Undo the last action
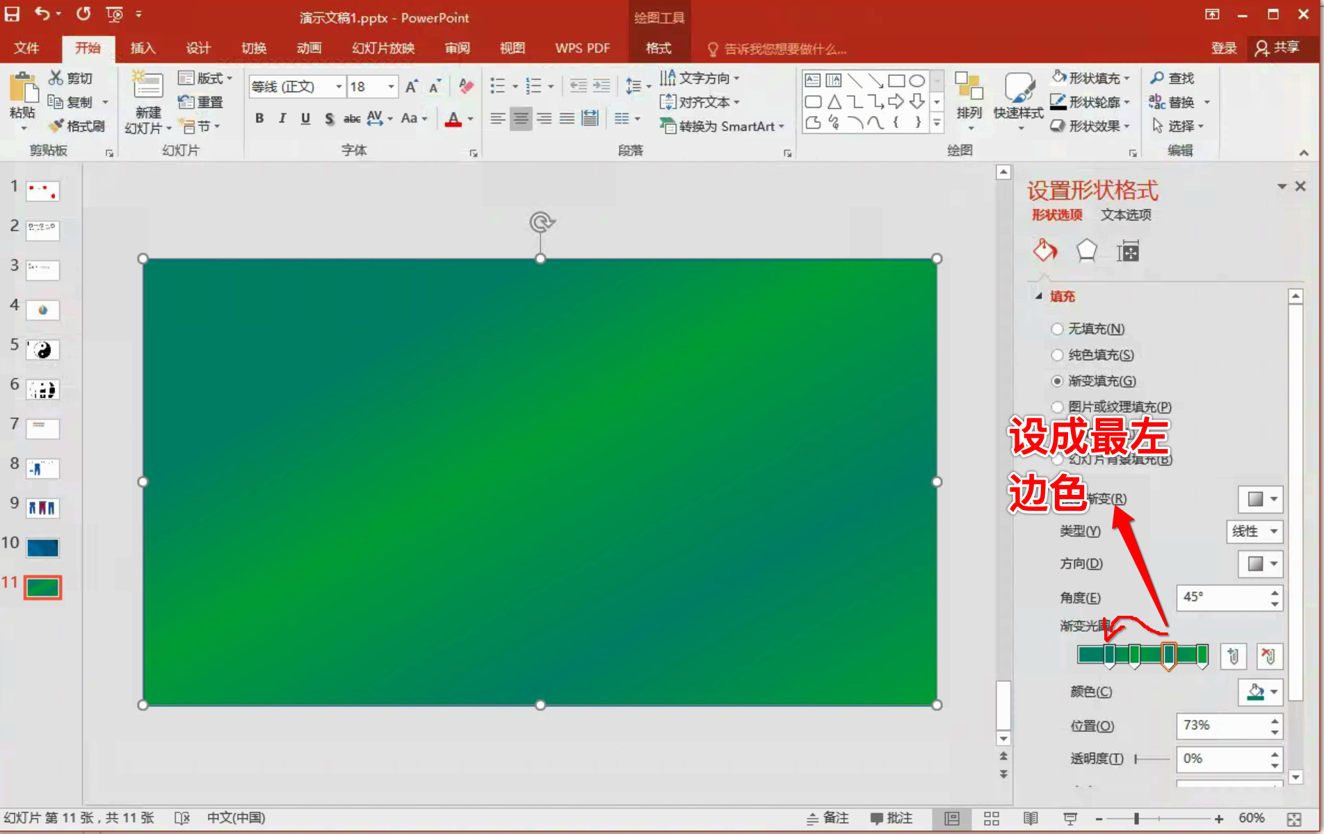1324x834 pixels. click(x=42, y=13)
